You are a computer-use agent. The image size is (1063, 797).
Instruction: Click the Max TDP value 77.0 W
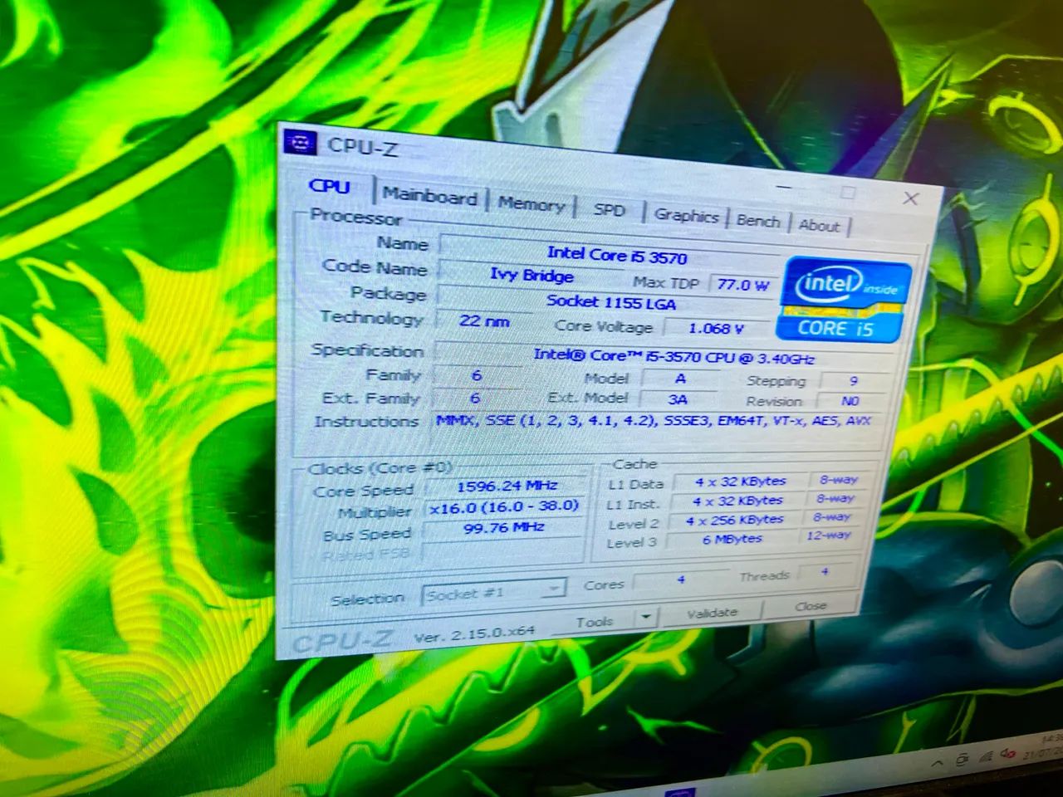(x=742, y=285)
